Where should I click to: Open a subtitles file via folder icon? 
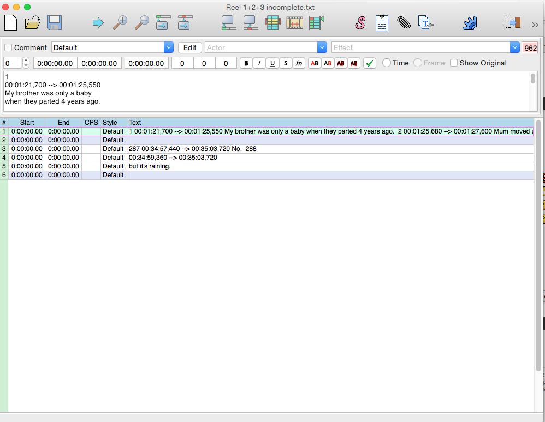tap(32, 23)
